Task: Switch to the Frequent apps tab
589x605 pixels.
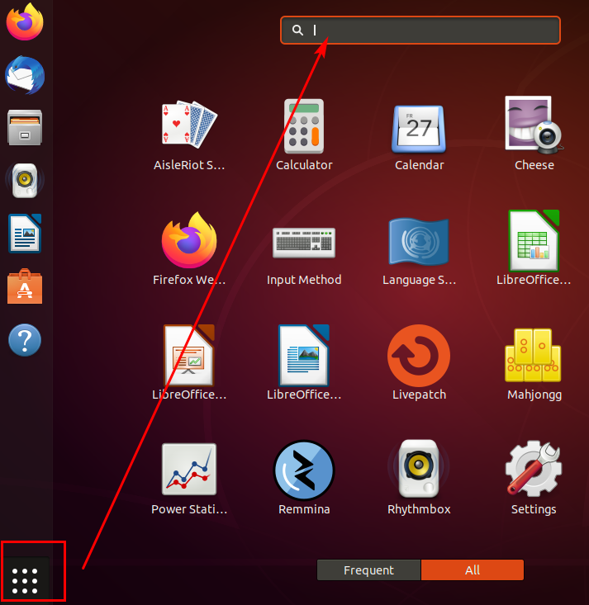Action: (368, 570)
